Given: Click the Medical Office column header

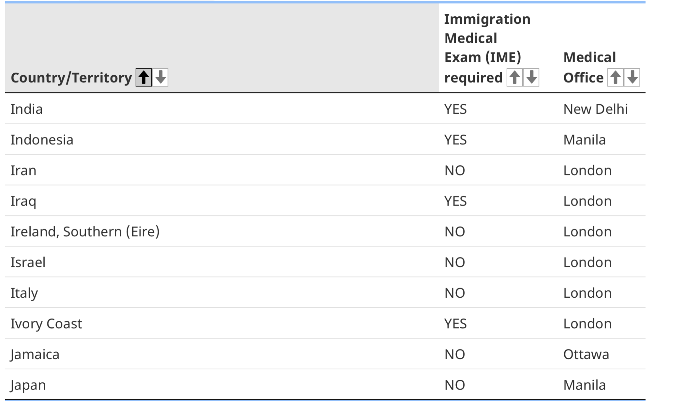Looking at the screenshot, I should click(589, 66).
